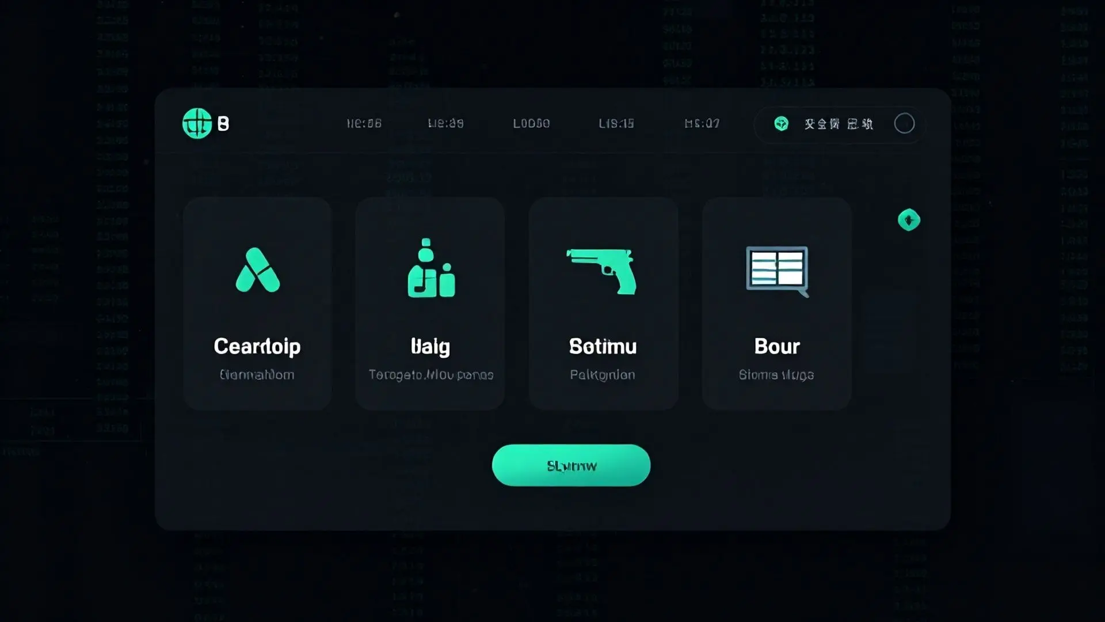Click the small green badge icon in top-right pill
This screenshot has width=1105, height=622.
[x=781, y=123]
